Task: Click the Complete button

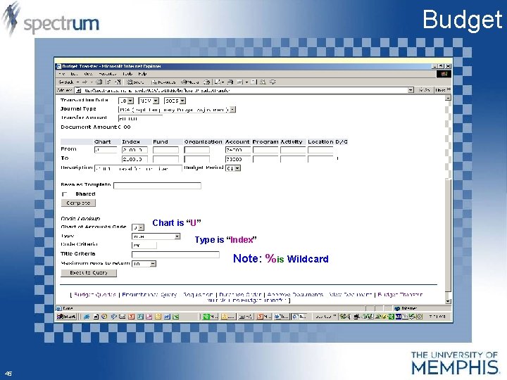Action: click(78, 203)
